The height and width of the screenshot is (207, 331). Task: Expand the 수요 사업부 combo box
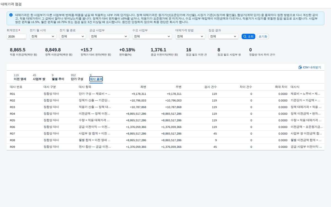(x=152, y=36)
